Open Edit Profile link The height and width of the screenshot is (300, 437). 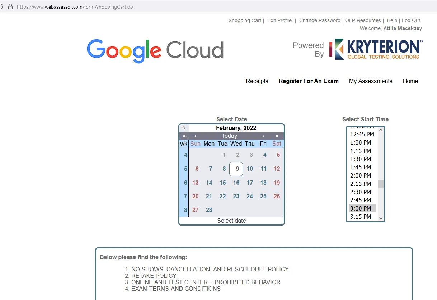pyautogui.click(x=279, y=20)
